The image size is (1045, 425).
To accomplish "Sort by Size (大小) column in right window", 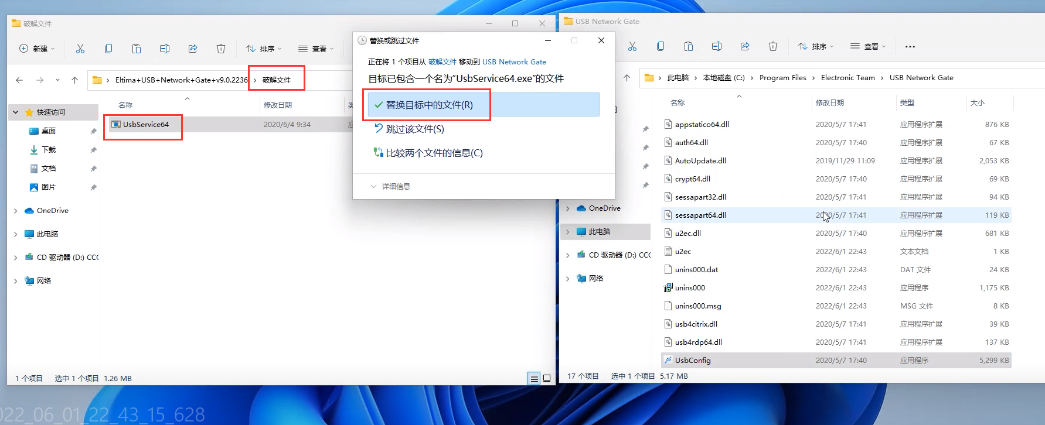I will [978, 103].
